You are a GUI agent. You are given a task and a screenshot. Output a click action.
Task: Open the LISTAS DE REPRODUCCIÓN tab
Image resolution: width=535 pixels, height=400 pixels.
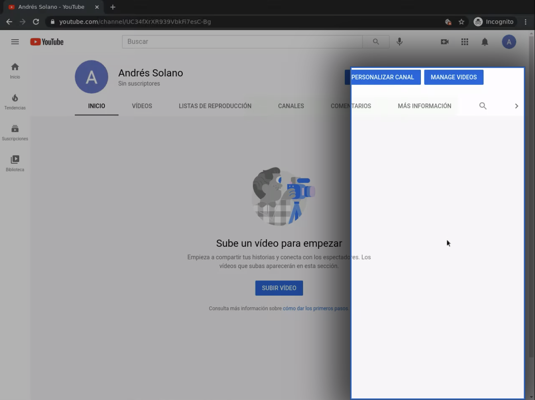pos(215,106)
